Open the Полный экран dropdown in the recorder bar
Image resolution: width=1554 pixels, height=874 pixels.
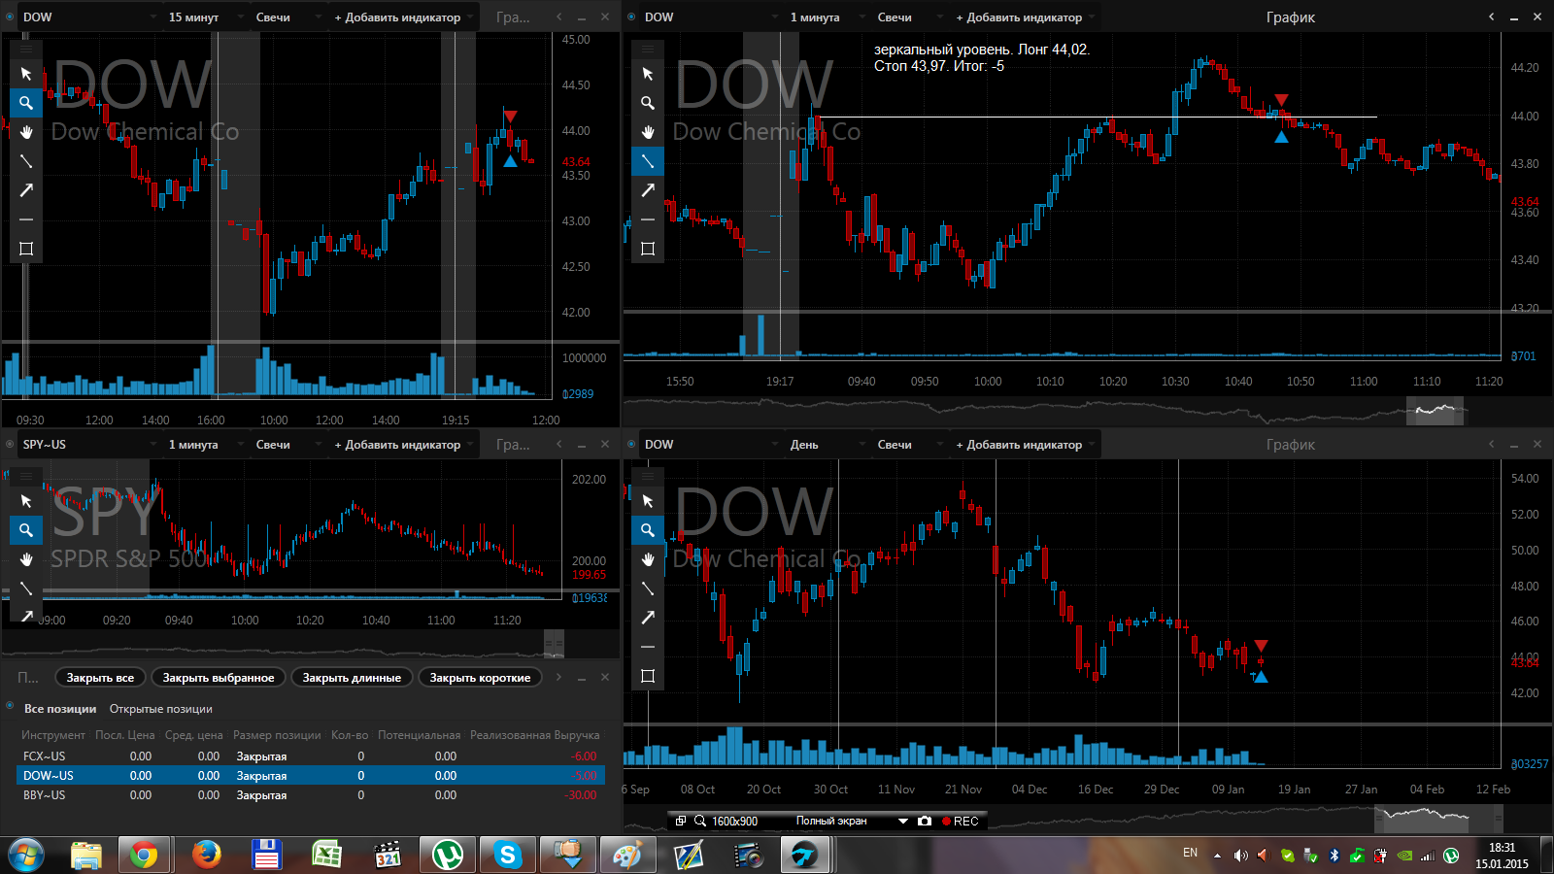(x=852, y=822)
